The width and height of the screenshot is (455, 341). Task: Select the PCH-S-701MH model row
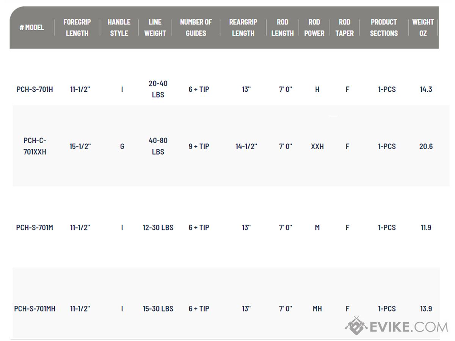226,308
